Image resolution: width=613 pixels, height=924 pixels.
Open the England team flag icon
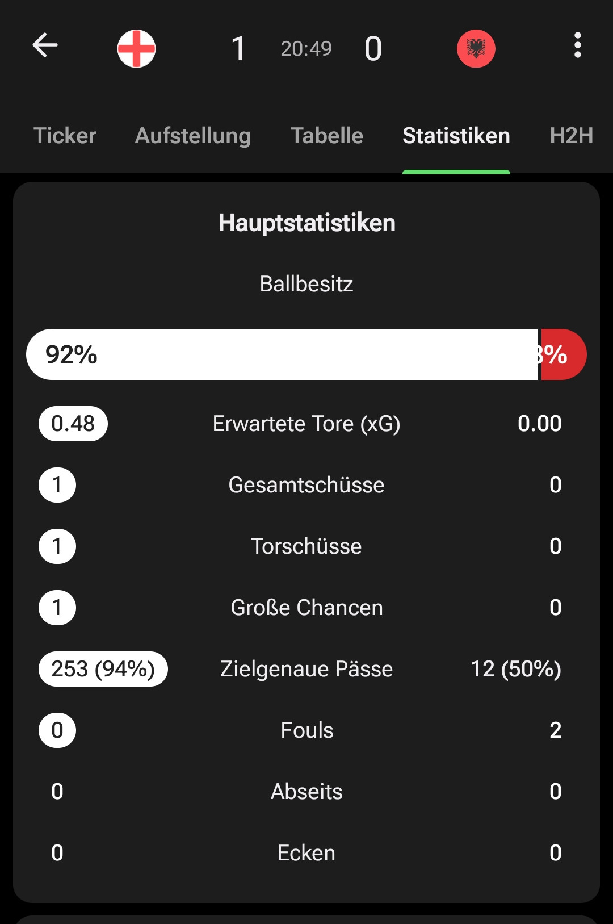point(136,49)
